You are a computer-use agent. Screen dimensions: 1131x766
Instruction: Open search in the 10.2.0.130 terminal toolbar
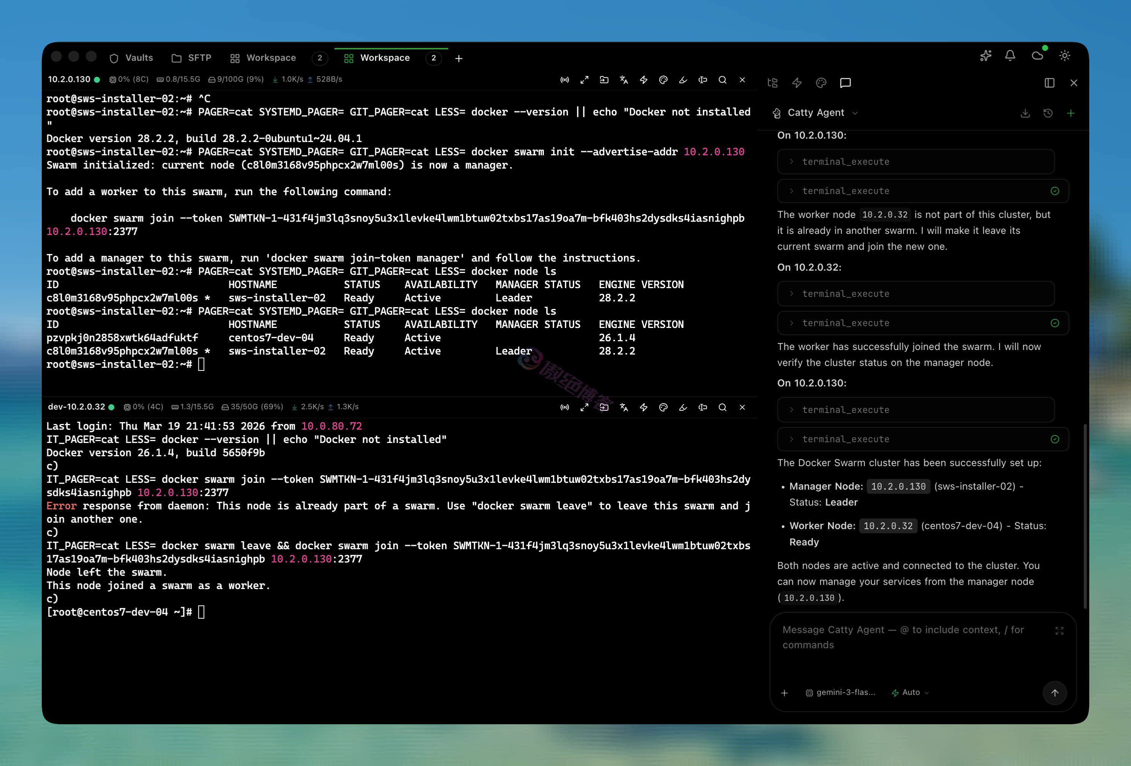pyautogui.click(x=722, y=80)
